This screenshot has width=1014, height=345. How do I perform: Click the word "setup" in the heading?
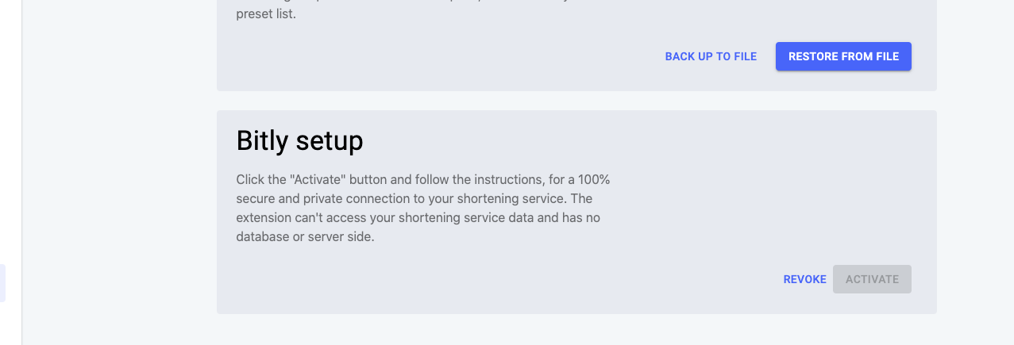(x=329, y=140)
